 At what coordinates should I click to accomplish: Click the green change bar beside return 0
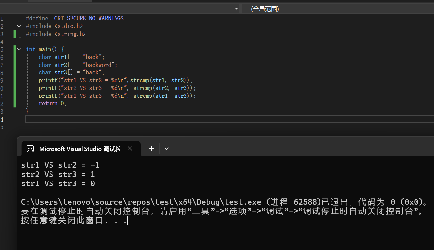pyautogui.click(x=15, y=103)
